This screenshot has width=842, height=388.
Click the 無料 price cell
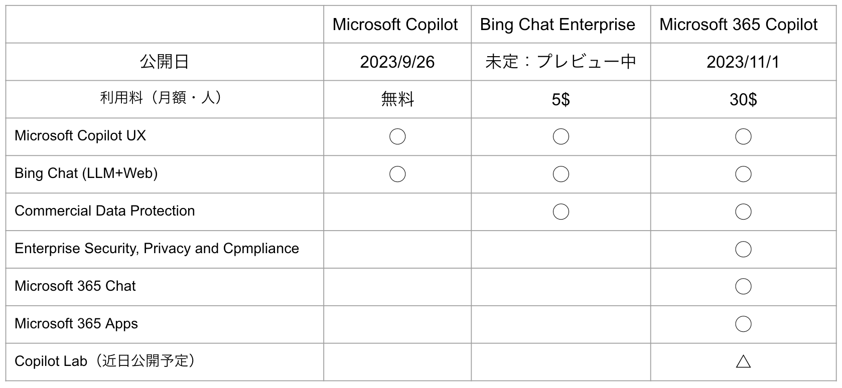coord(397,99)
